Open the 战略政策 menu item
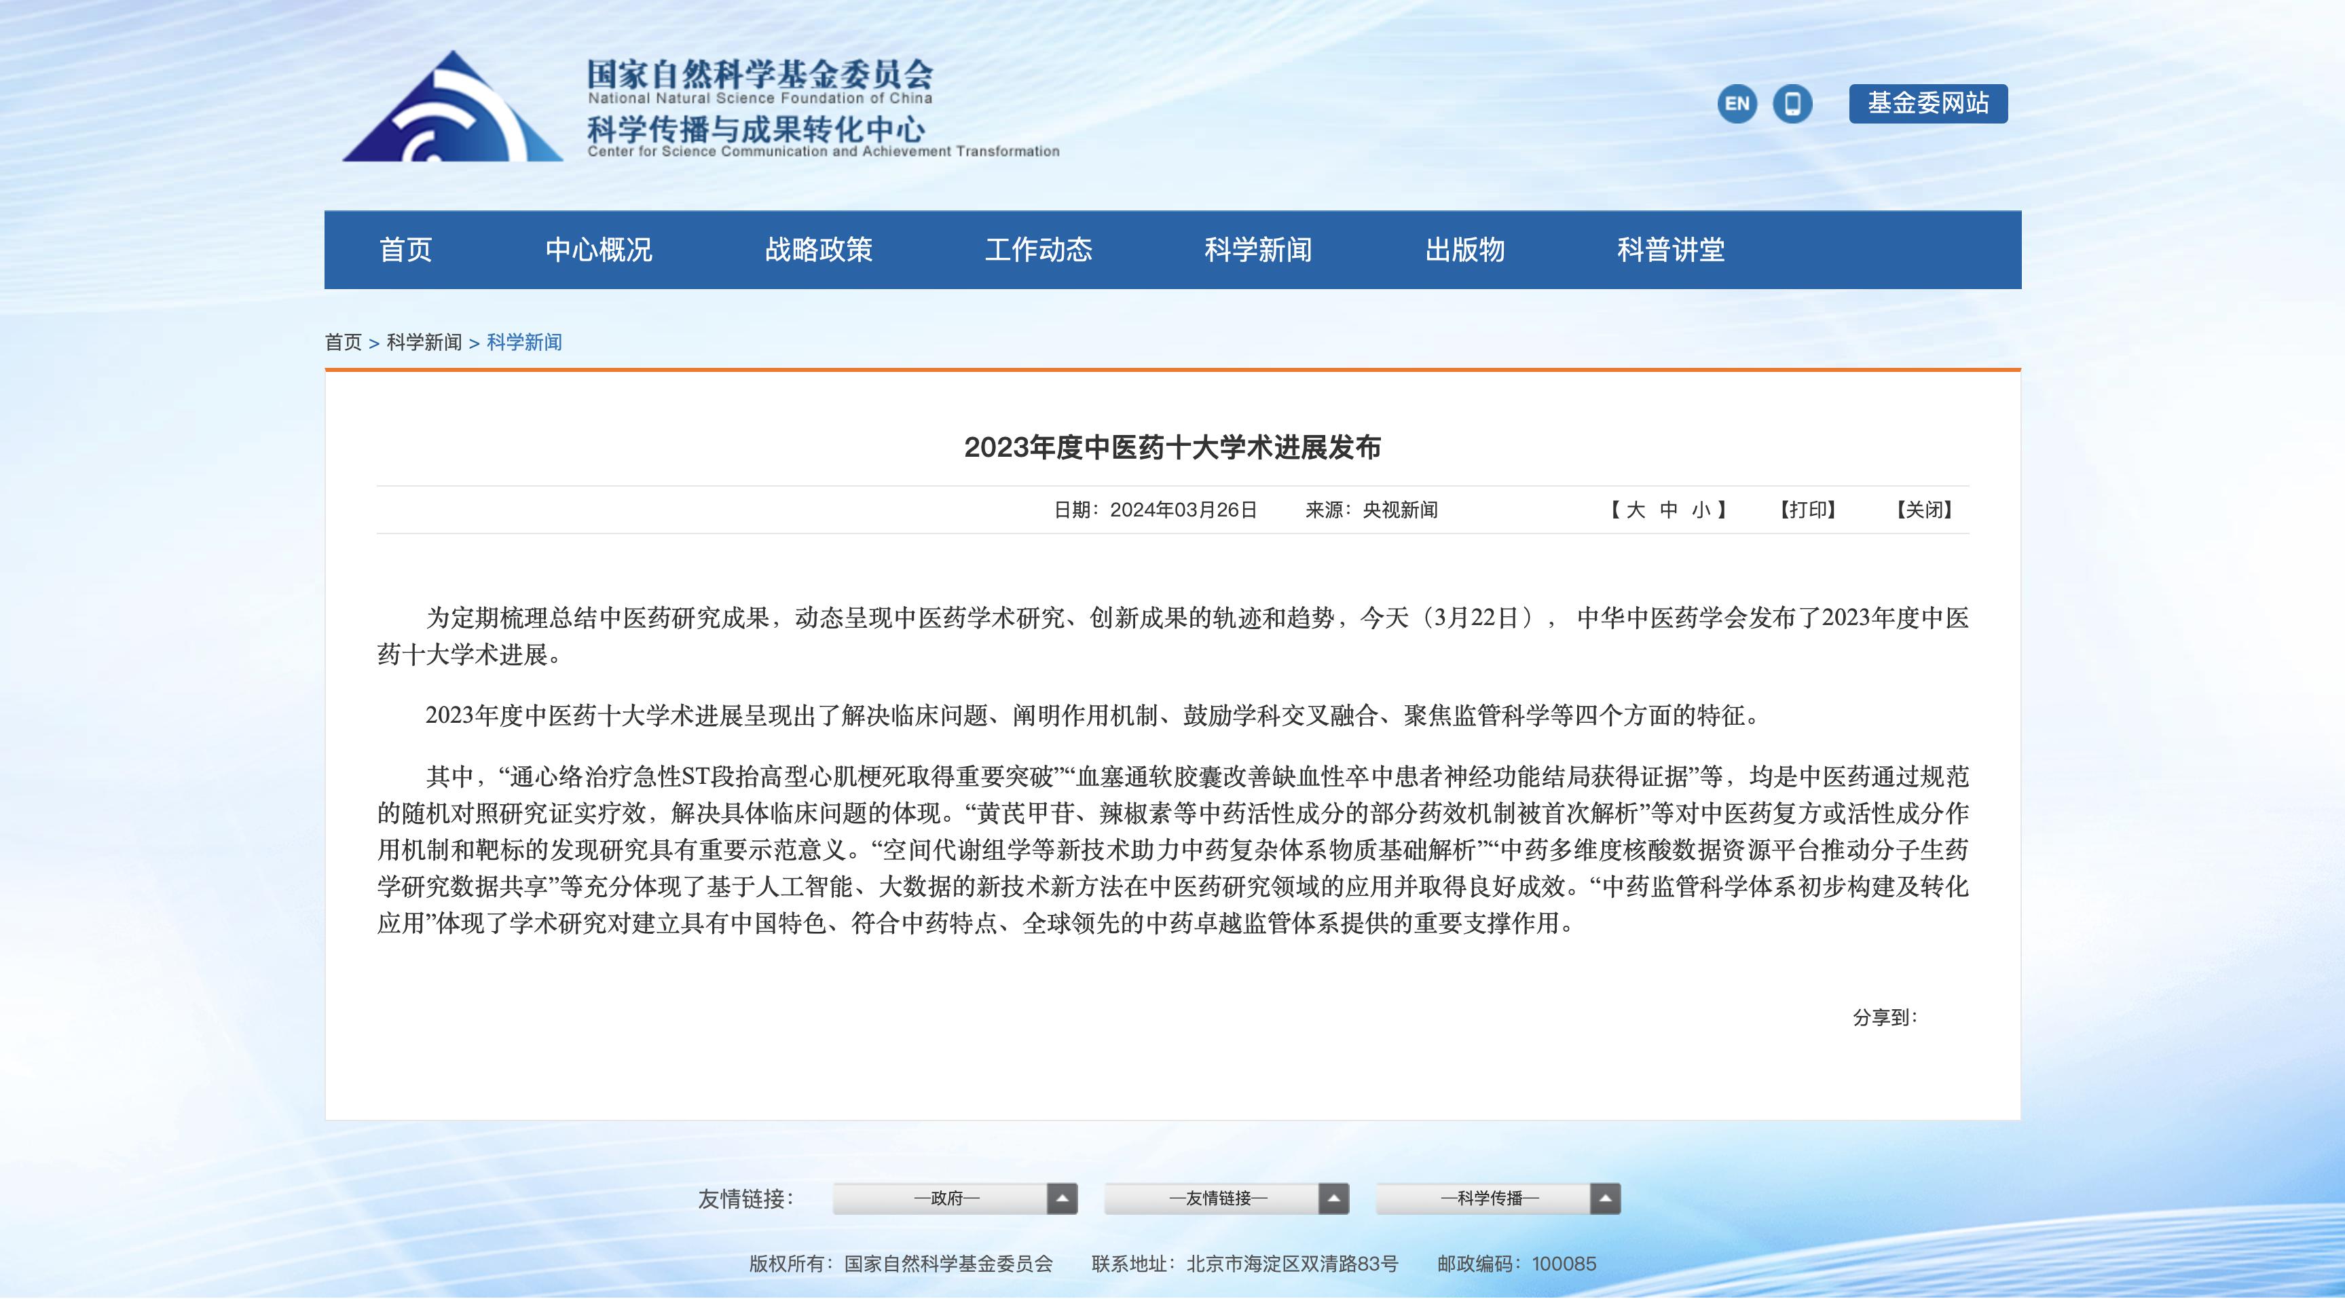Image resolution: width=2345 pixels, height=1299 pixels. click(818, 250)
